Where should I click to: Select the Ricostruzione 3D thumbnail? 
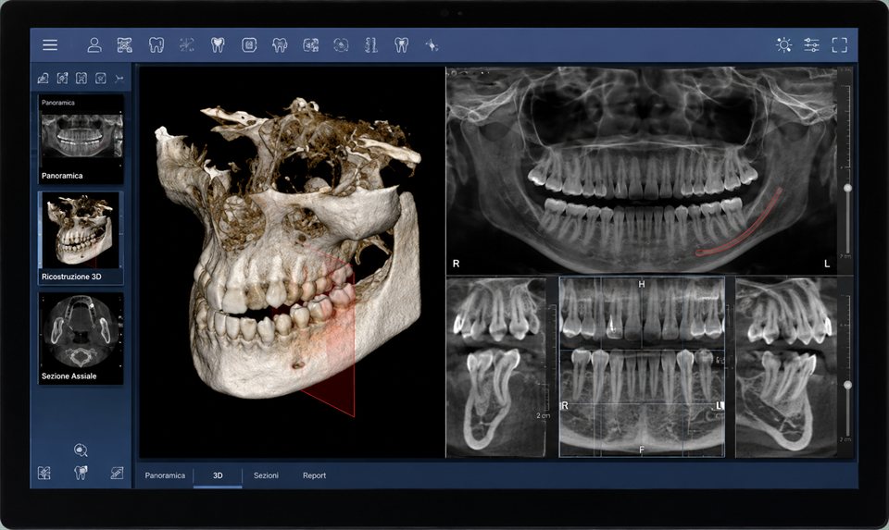pos(81,238)
